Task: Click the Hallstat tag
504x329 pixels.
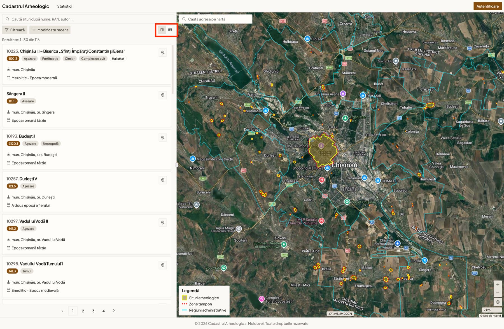Action: pyautogui.click(x=118, y=59)
